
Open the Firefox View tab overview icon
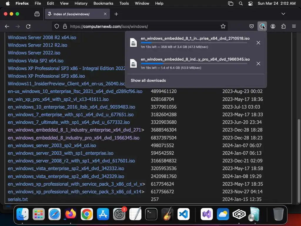(x=37, y=14)
